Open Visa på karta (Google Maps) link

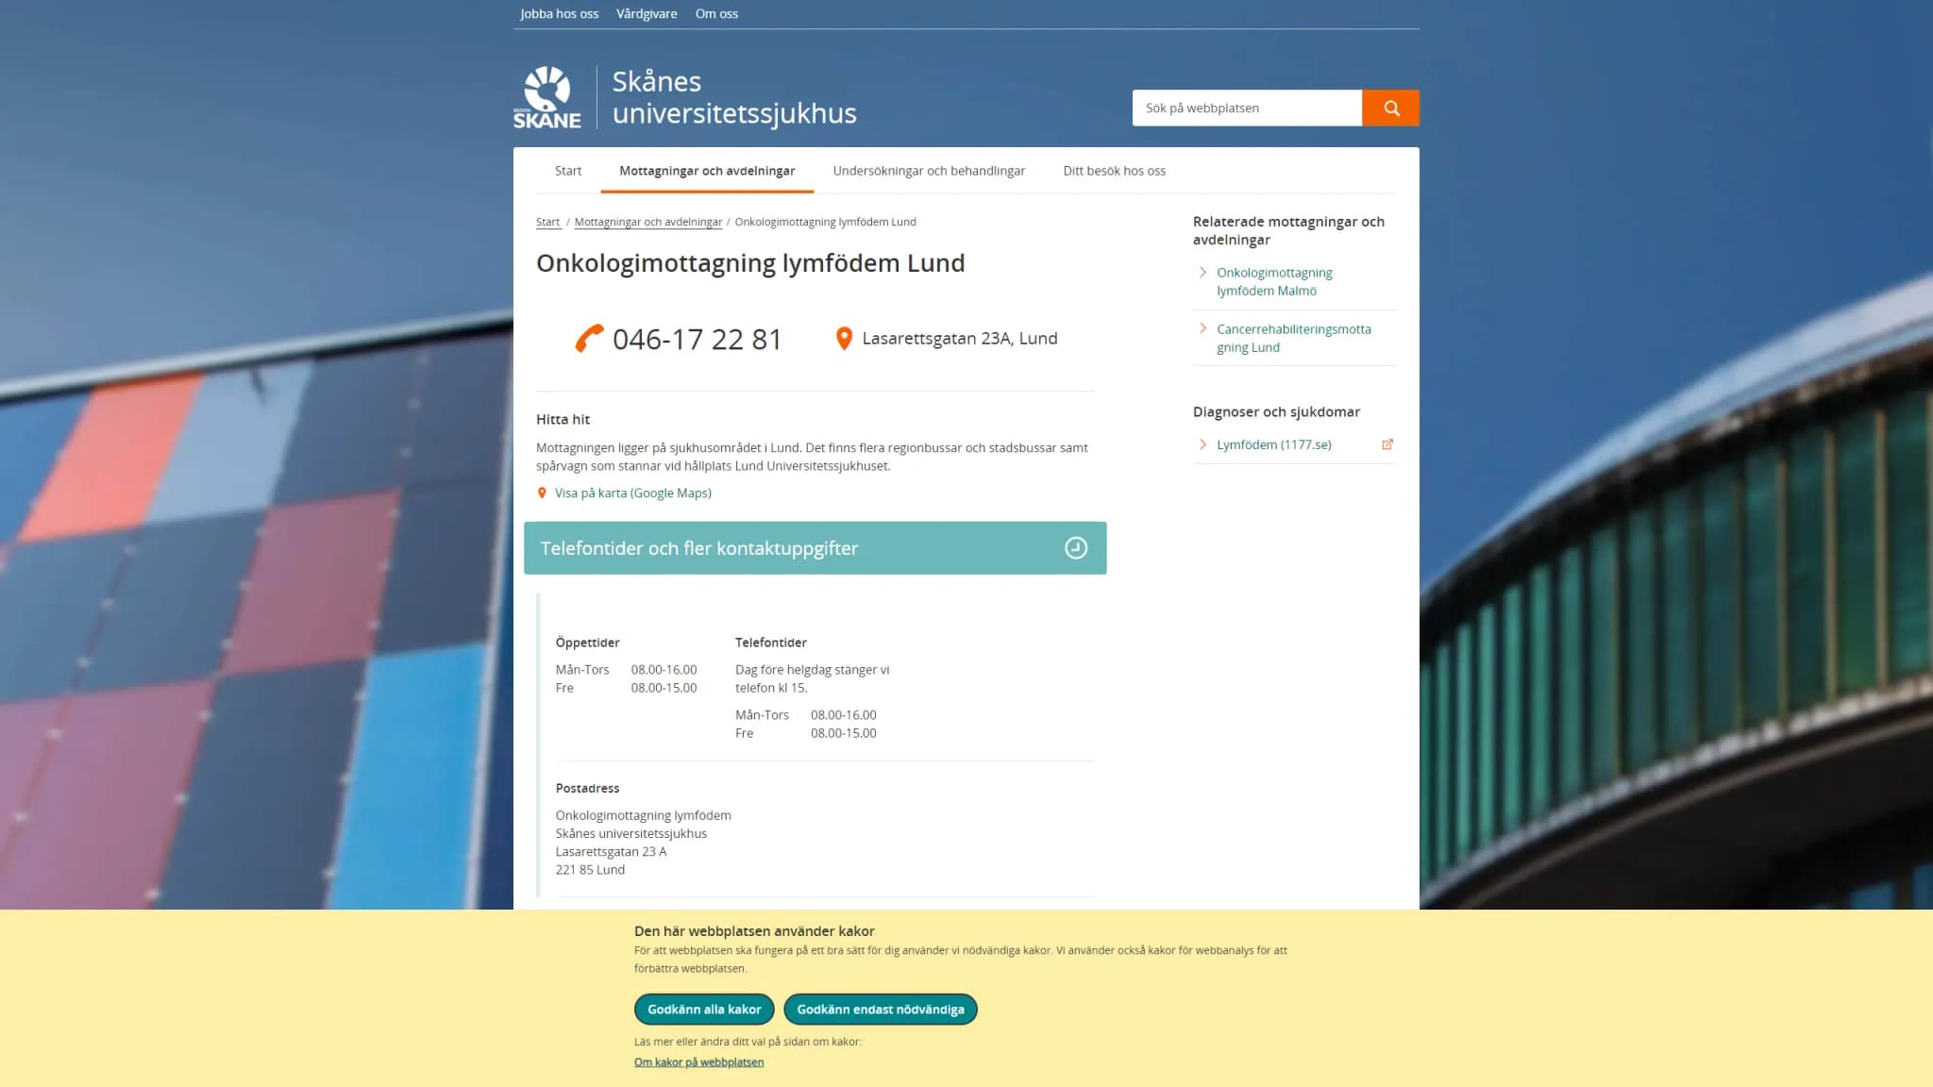pos(633,493)
